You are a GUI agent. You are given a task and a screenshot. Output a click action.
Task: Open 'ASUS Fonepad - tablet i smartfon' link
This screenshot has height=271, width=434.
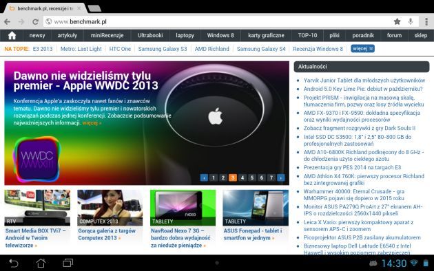click(253, 235)
